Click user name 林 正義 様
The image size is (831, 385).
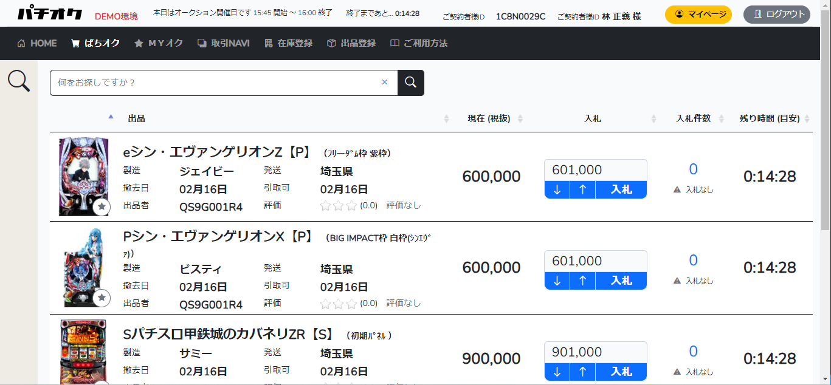pyautogui.click(x=621, y=16)
